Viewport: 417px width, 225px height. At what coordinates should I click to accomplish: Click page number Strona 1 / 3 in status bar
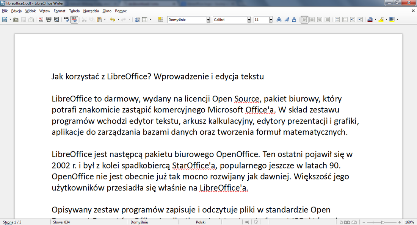tap(12, 222)
